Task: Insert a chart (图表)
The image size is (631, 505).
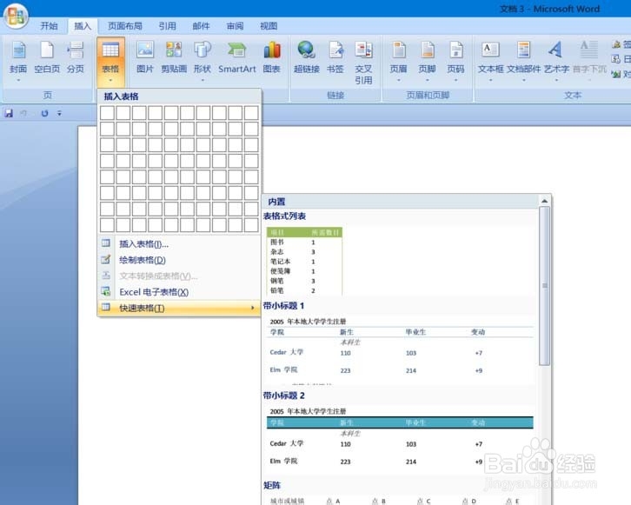Action: click(x=272, y=60)
